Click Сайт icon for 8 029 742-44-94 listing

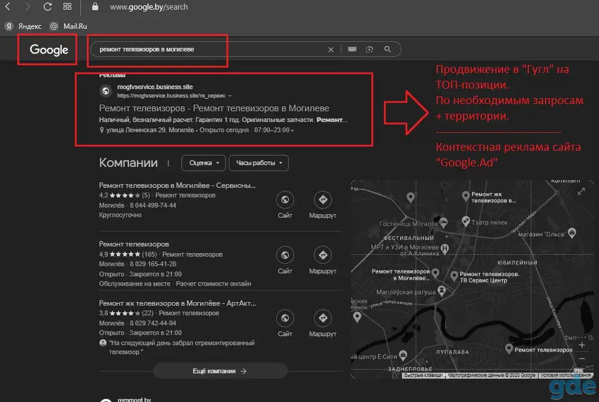pos(285,318)
